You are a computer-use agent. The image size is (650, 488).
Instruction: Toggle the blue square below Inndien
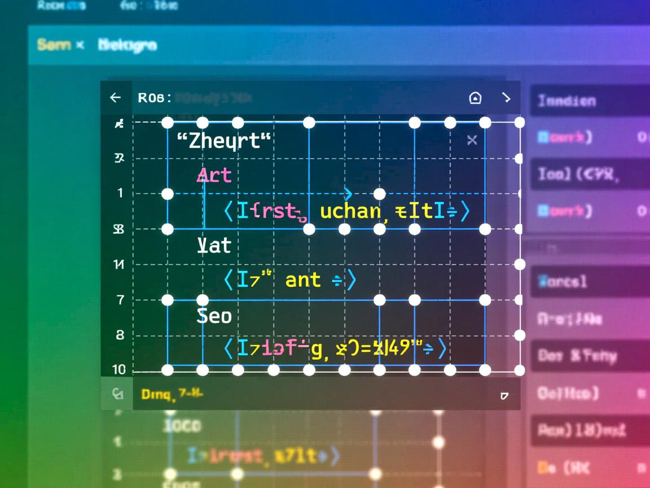(x=544, y=137)
